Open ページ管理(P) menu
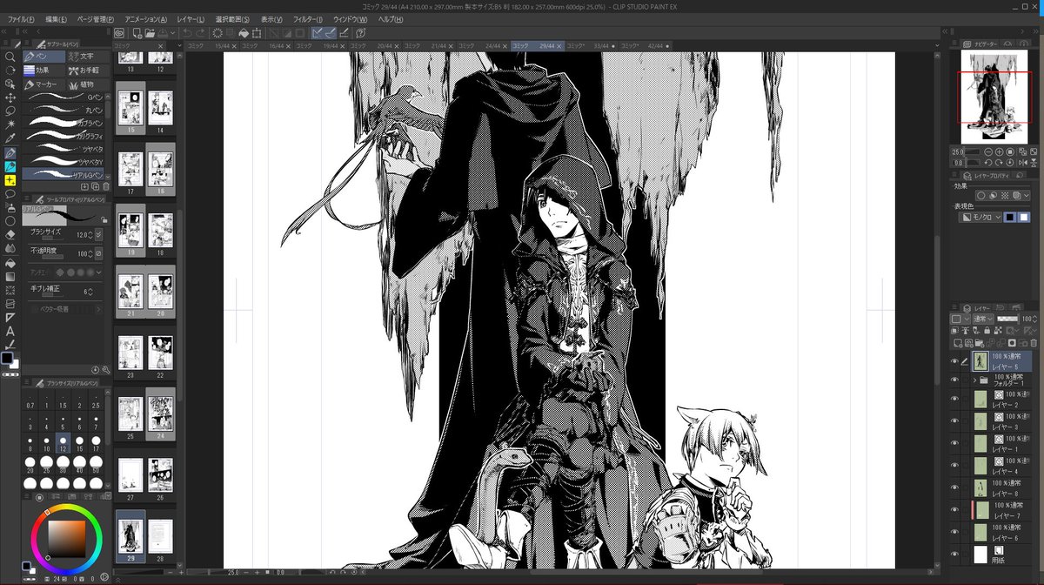 point(96,19)
